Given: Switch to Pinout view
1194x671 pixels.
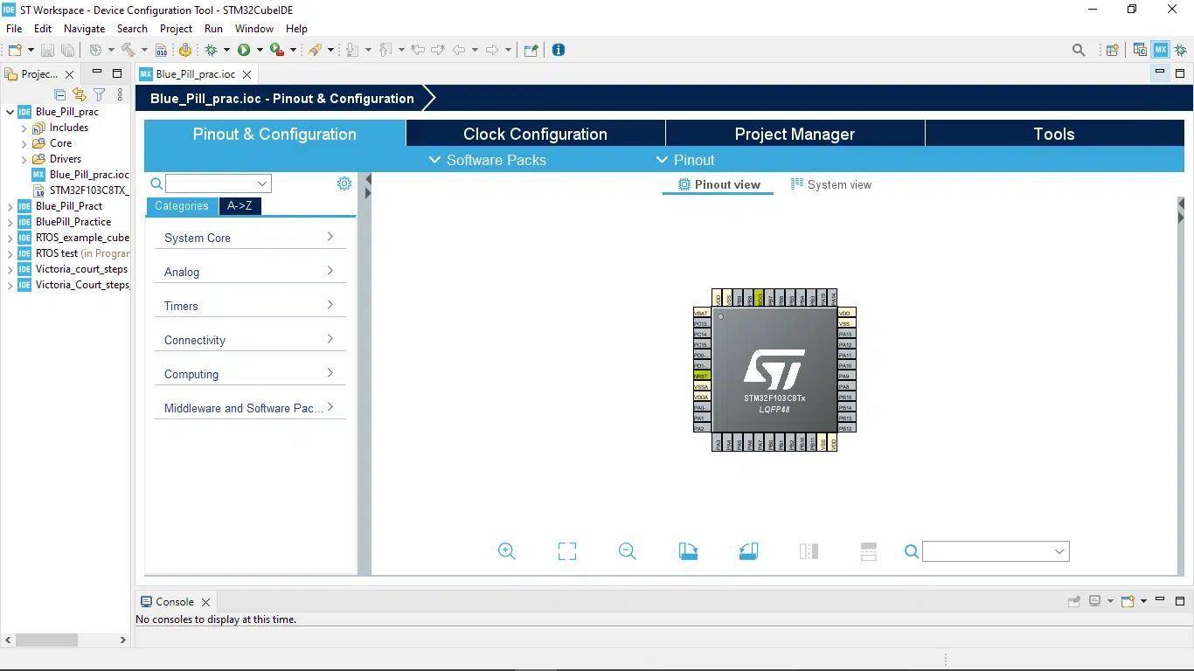Looking at the screenshot, I should [x=718, y=184].
